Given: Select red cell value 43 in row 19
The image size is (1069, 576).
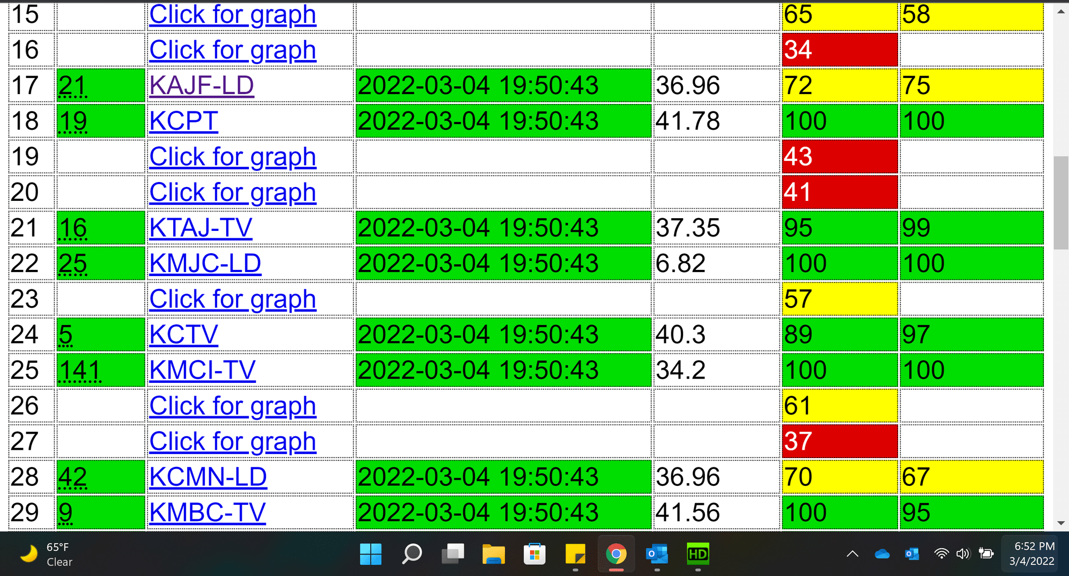Looking at the screenshot, I should coord(840,157).
